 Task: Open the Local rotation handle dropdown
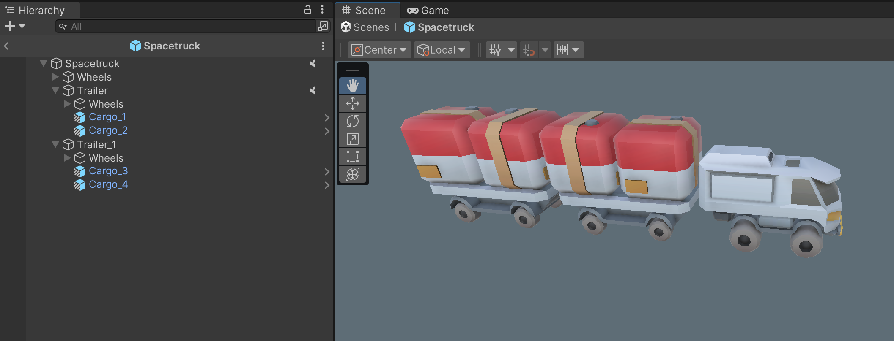pyautogui.click(x=442, y=50)
